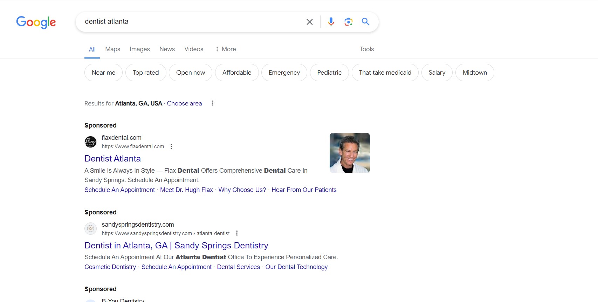598x302 pixels.
Task: Click the doctor photo thumbnail
Action: coord(350,153)
